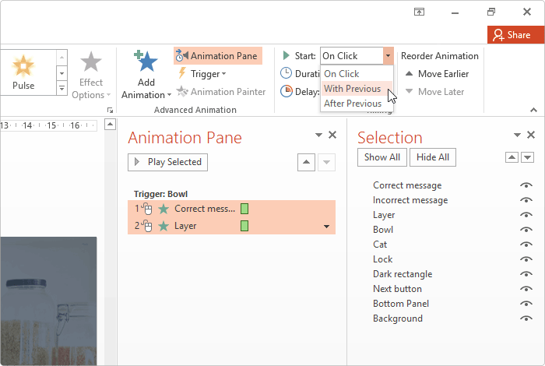Choose With Previous from Start list
Image resolution: width=545 pixels, height=366 pixels.
click(352, 89)
